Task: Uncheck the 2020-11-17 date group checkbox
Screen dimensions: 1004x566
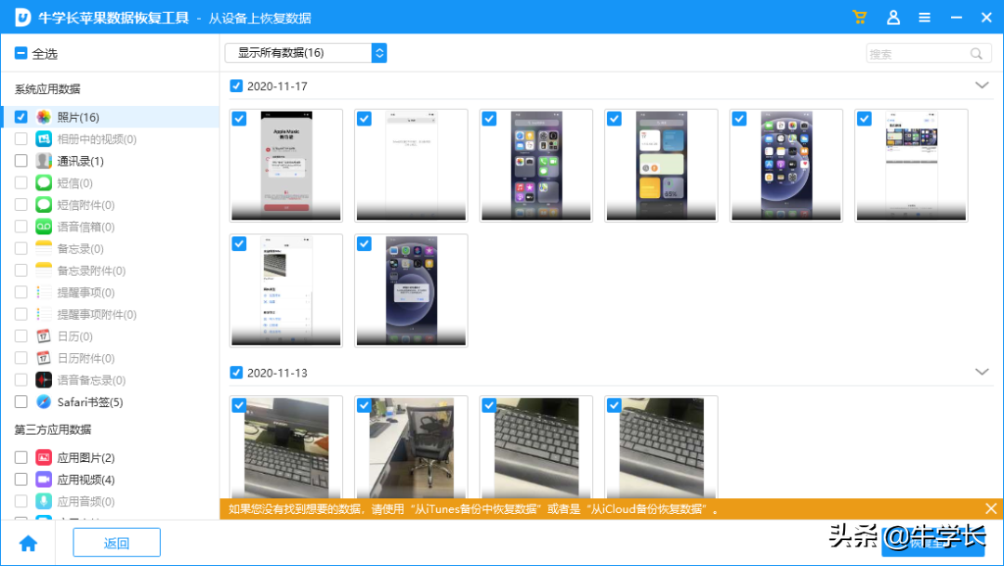Action: pos(236,86)
